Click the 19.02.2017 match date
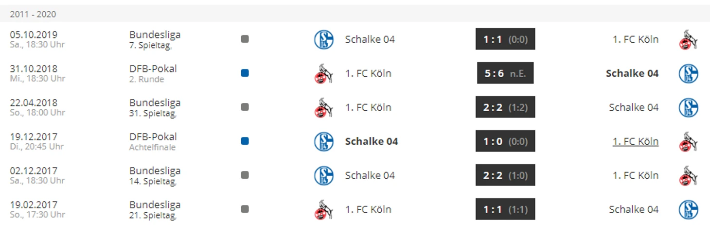Viewport: 710px width, 236px height. (34, 205)
